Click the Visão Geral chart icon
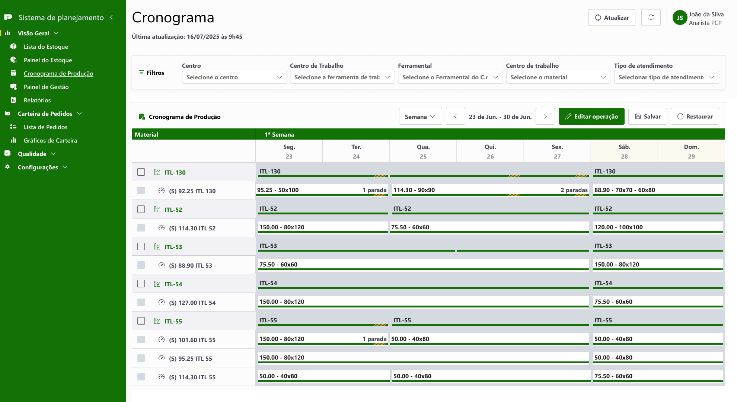Viewport: 737px width, 402px height. point(7,33)
